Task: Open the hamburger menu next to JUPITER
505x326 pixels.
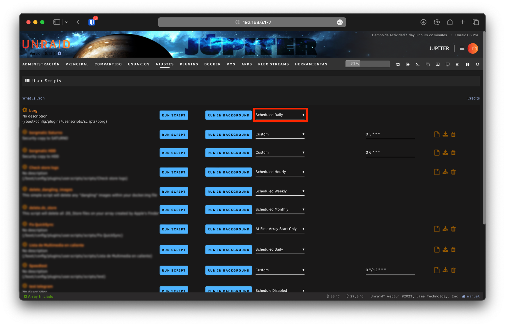Action: (462, 48)
